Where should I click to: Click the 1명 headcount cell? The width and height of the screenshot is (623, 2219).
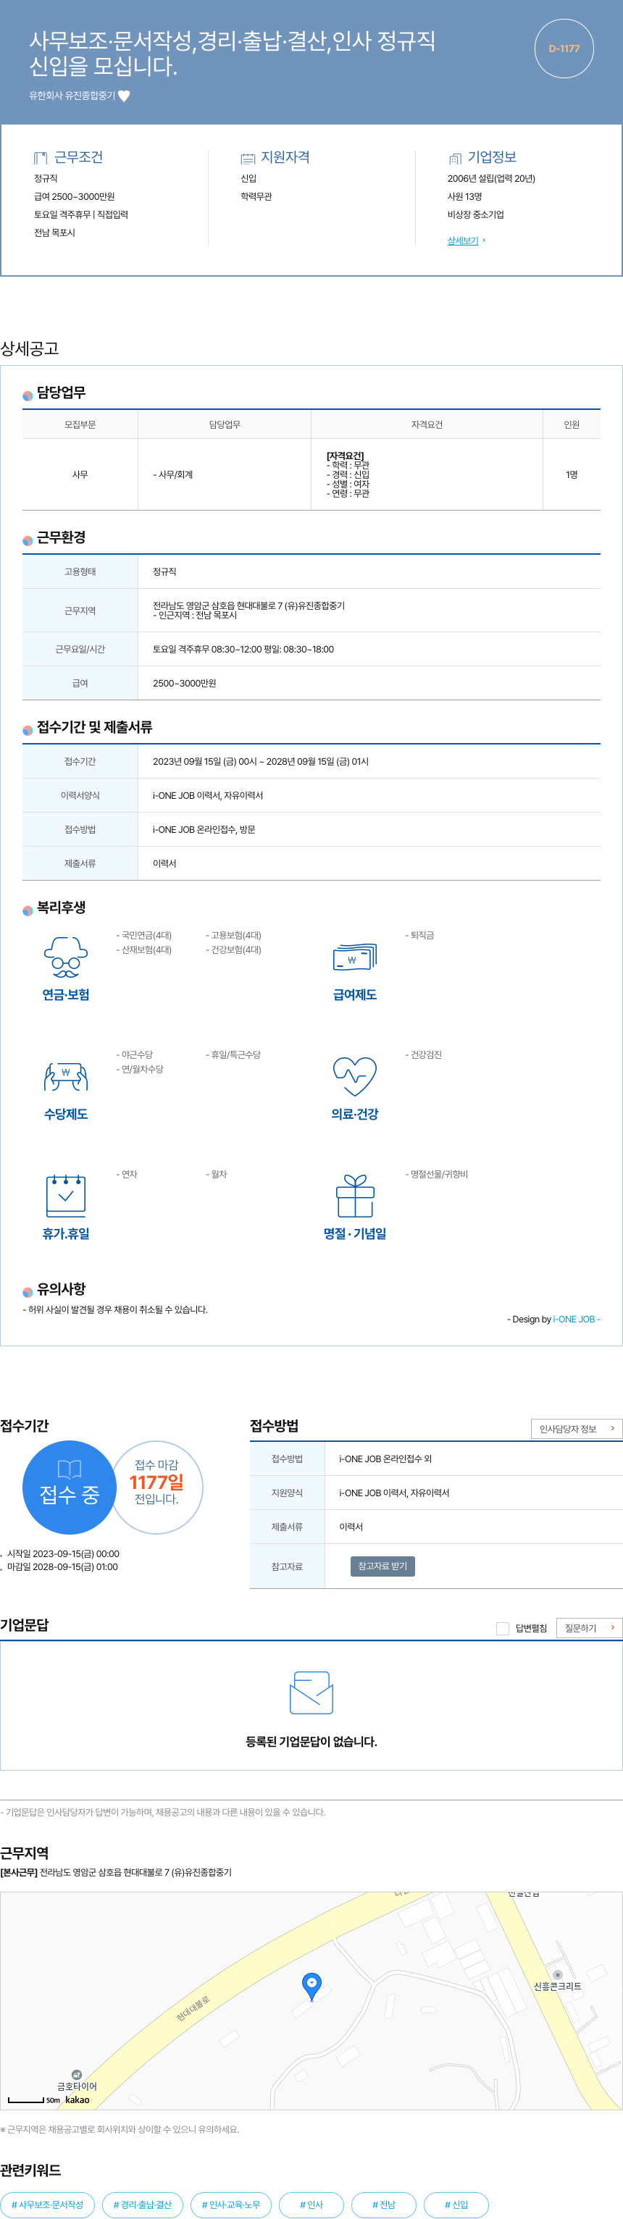point(572,474)
